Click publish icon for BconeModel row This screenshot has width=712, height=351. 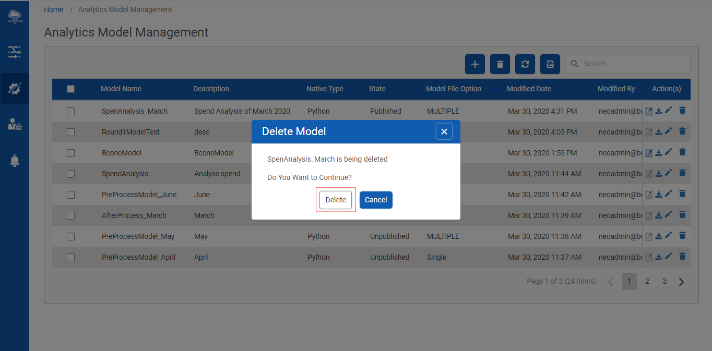coord(649,153)
